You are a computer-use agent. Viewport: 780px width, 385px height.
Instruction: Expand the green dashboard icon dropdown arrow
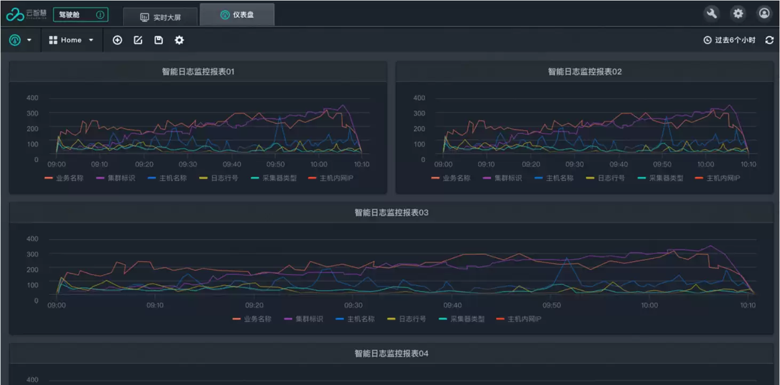click(x=29, y=41)
